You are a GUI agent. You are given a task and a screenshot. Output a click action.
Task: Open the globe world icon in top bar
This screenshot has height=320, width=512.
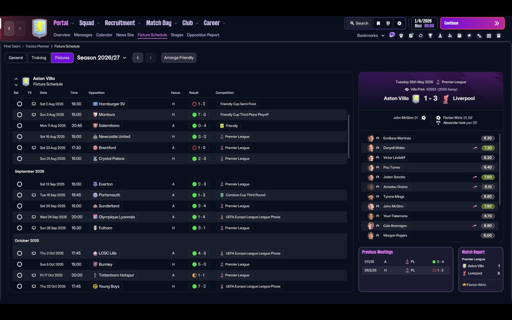click(388, 23)
